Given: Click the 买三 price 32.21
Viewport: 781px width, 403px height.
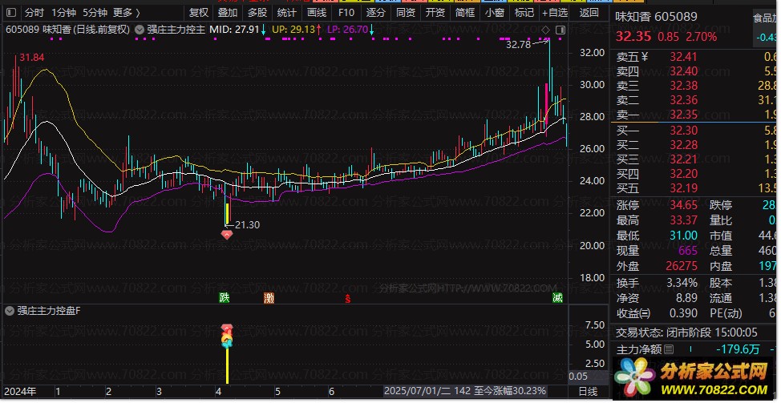Looking at the screenshot, I should (x=683, y=159).
